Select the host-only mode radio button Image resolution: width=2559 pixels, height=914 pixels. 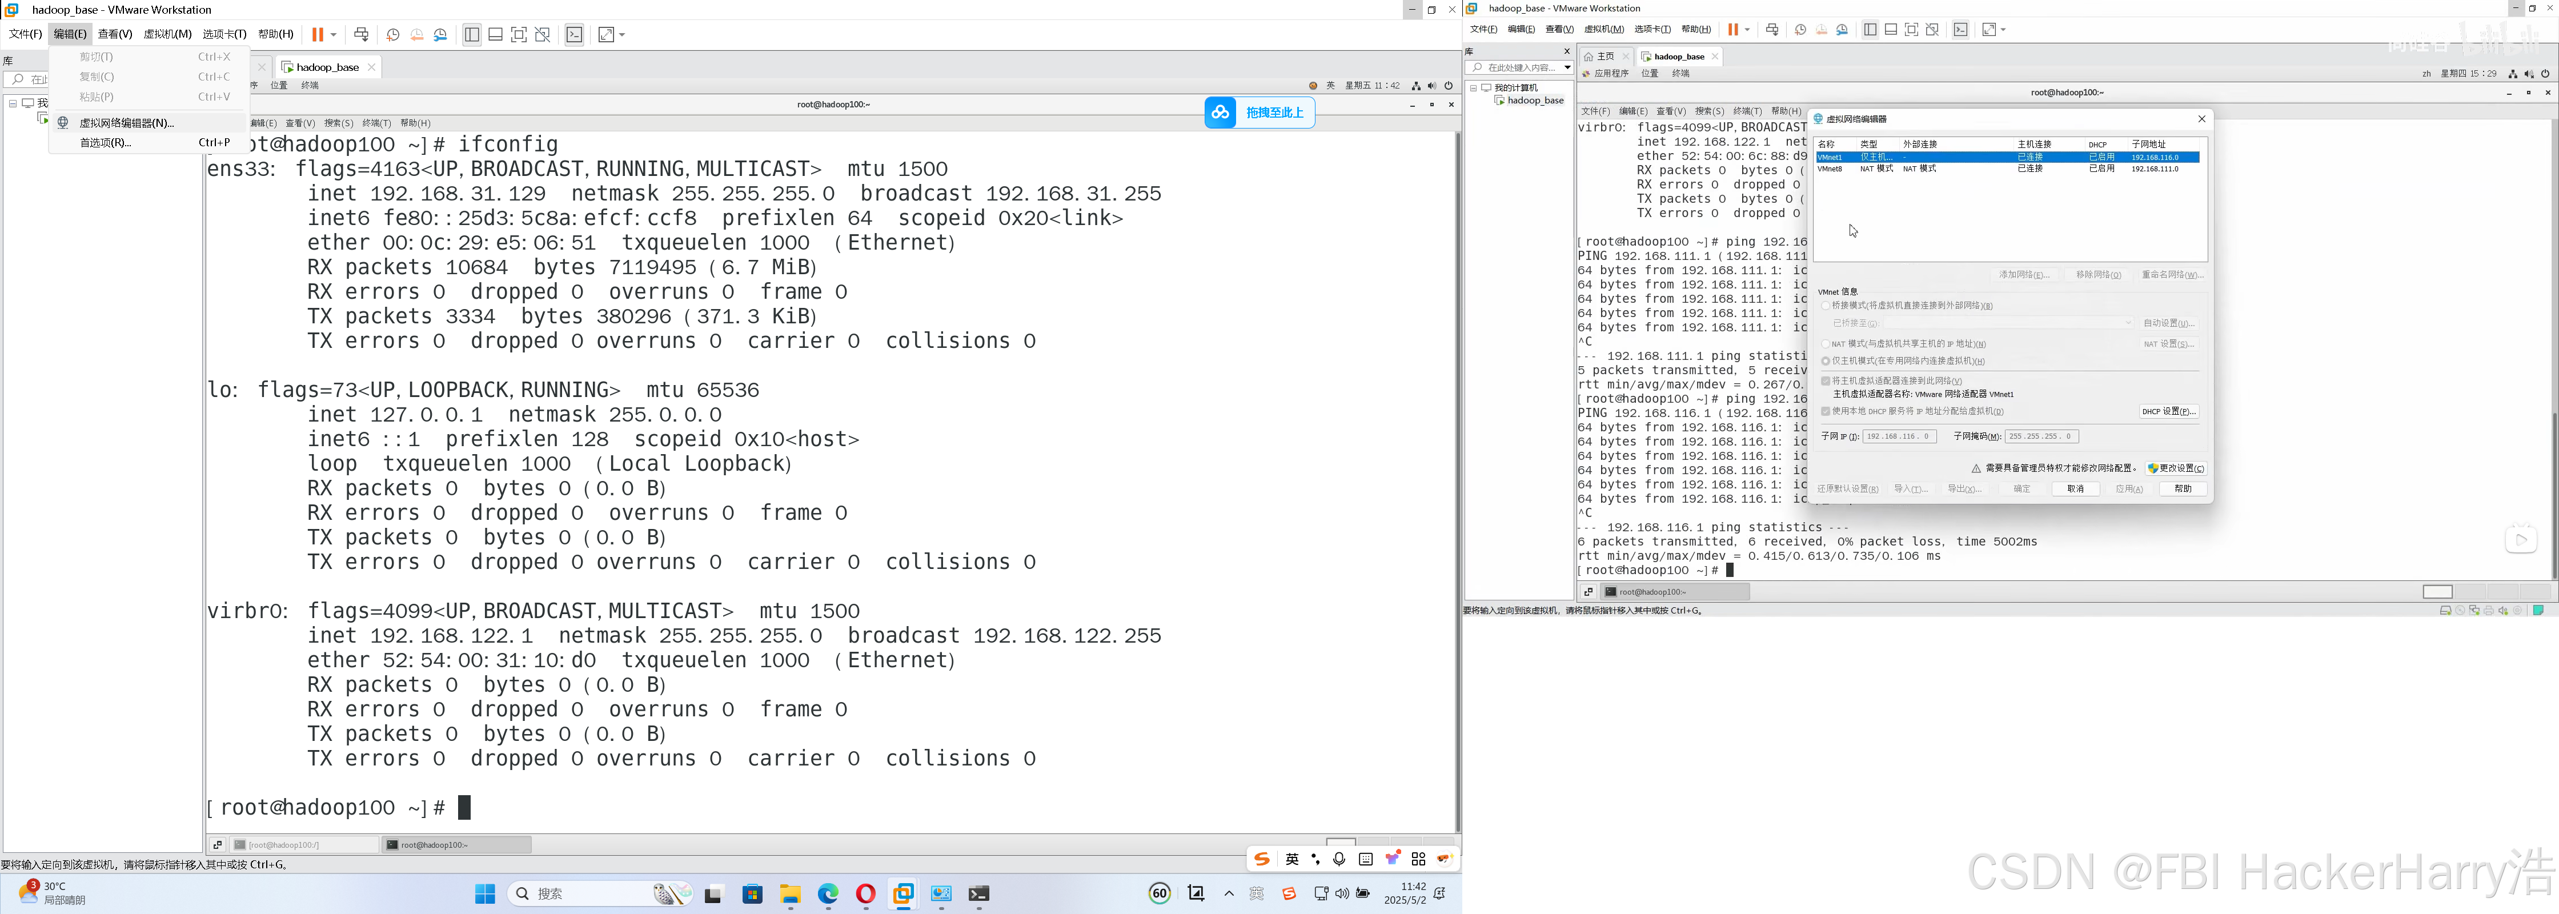pos(1826,362)
